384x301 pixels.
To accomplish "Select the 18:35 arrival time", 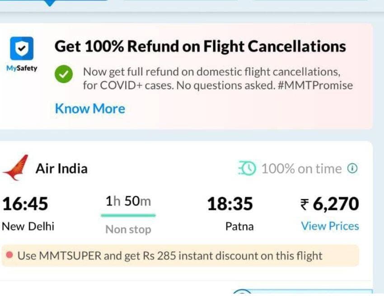I will 230,204.
